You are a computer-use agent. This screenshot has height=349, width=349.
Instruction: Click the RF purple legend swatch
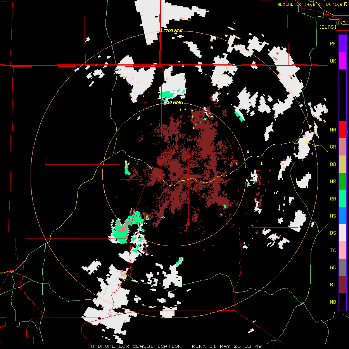click(342, 43)
